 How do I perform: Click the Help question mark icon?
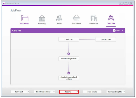point(114,31)
